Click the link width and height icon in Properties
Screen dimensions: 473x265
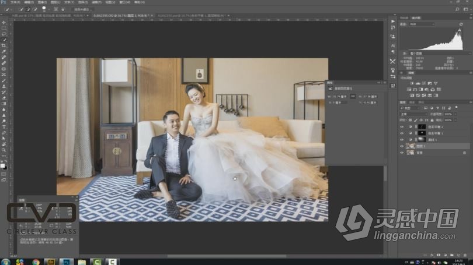(353, 96)
